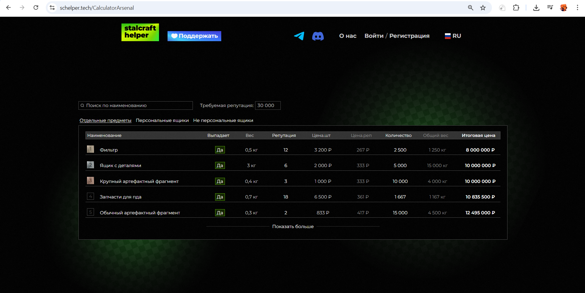Image resolution: width=585 pixels, height=293 pixels.
Task: Click the stalcraft helper logo
Action: pyautogui.click(x=140, y=32)
